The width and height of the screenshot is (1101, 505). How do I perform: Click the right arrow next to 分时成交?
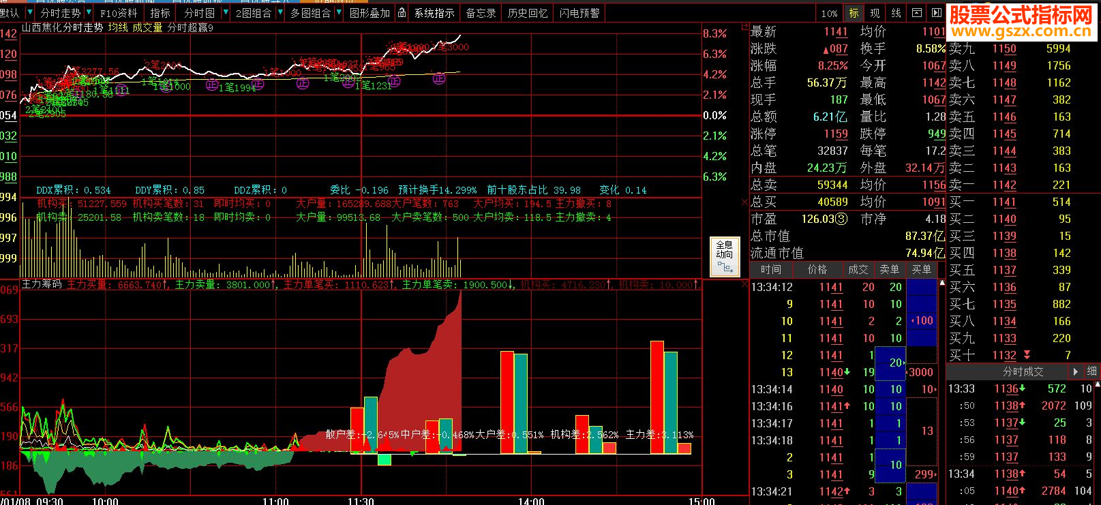pos(1076,371)
